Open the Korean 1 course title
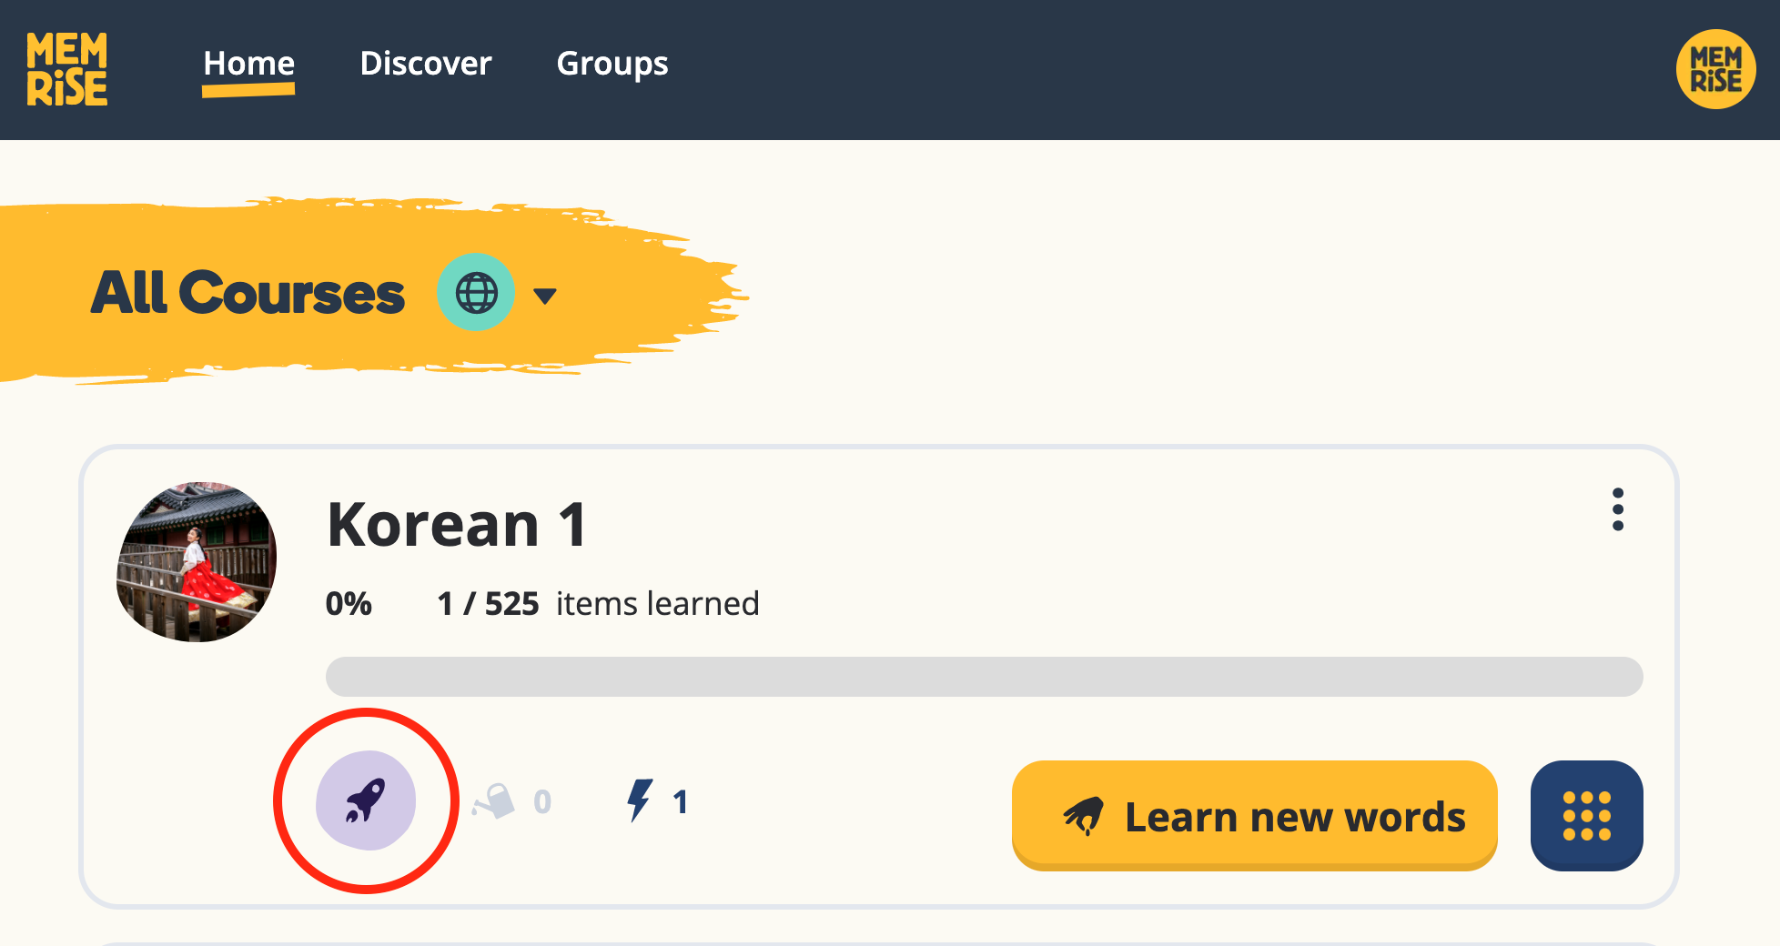This screenshot has width=1780, height=946. pyautogui.click(x=457, y=525)
